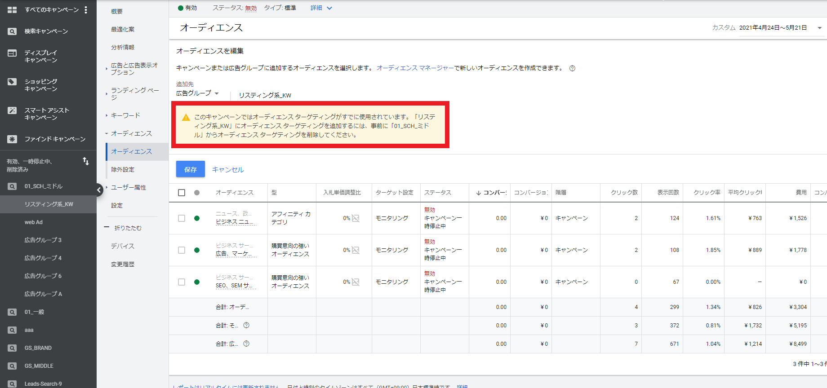Screen dimensions: 827x388
Task: Open the すべてのキャンペーン grid icon
Action: pos(12,9)
